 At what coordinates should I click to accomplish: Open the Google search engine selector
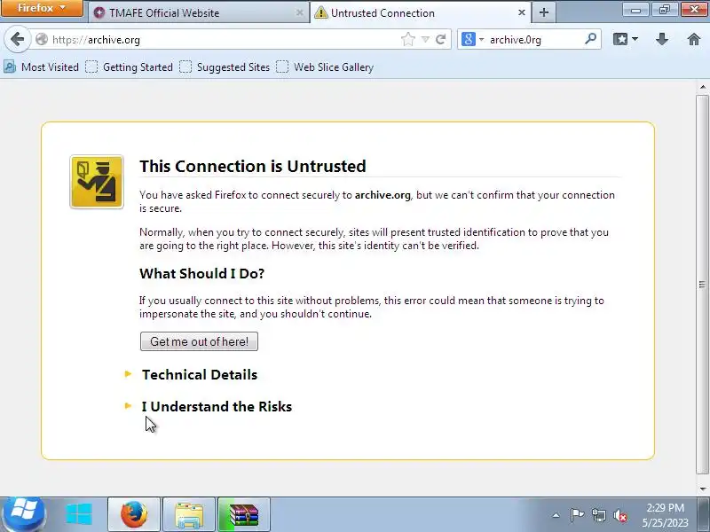[472, 39]
